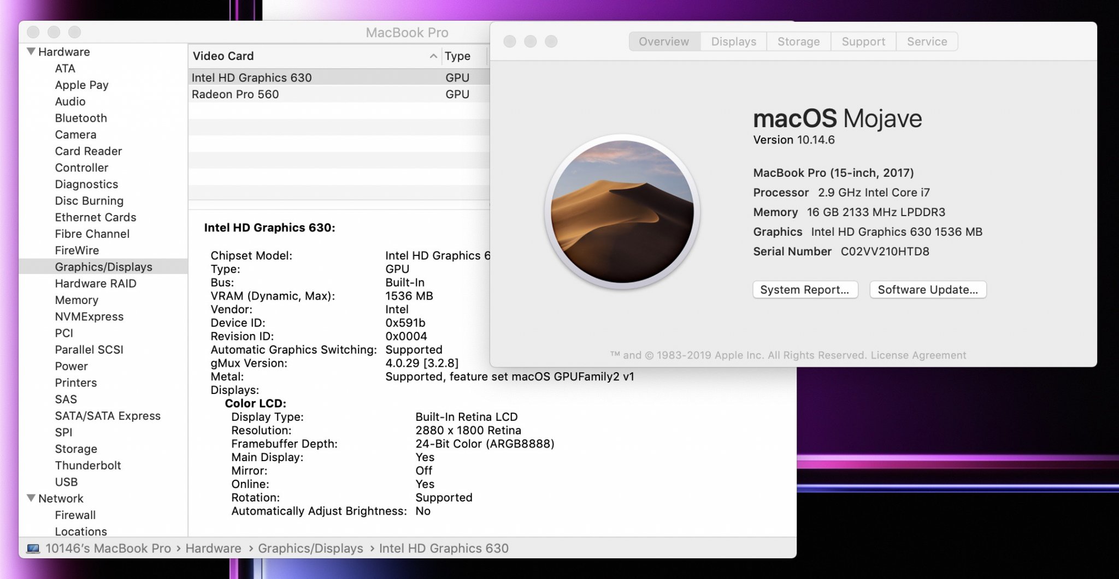The width and height of the screenshot is (1119, 579).
Task: Click Graphics/Displays in the path bar
Action: click(310, 548)
